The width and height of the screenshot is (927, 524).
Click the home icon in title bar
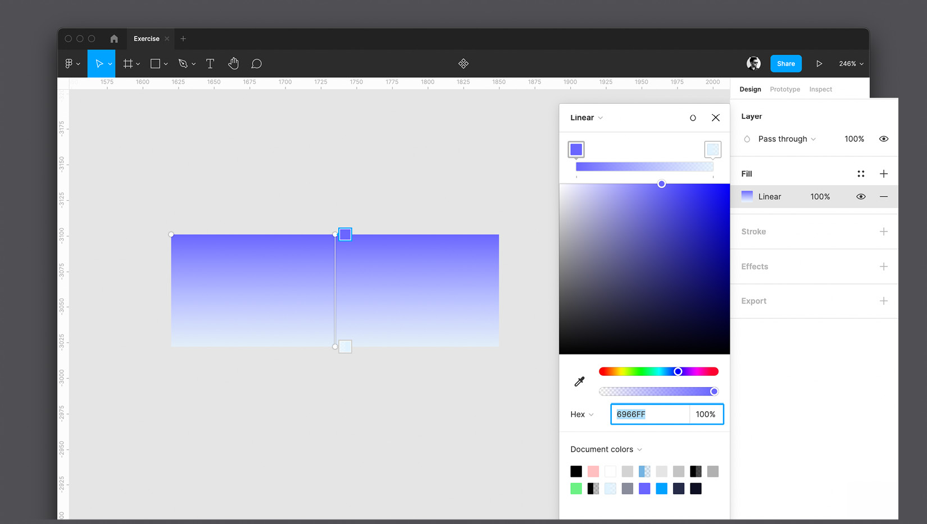click(114, 39)
